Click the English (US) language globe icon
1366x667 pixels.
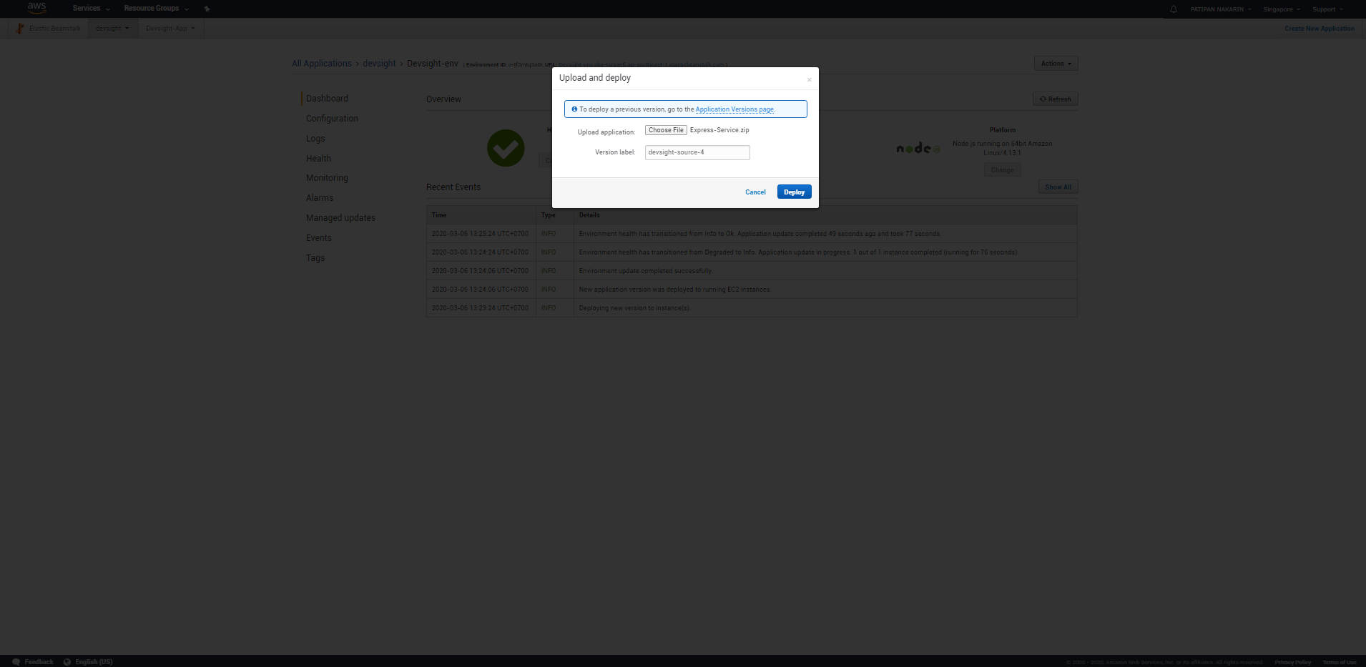(x=67, y=661)
